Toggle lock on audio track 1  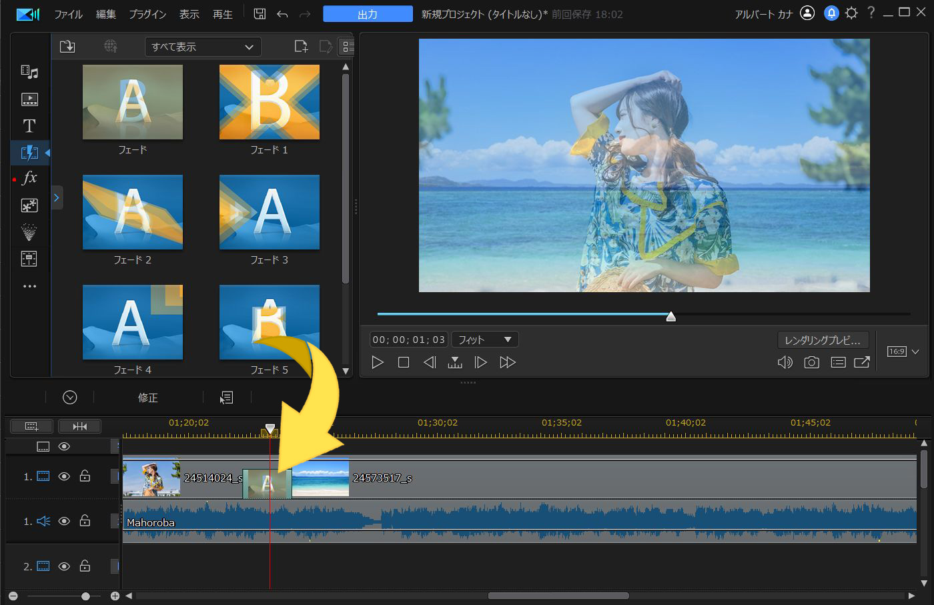coord(85,521)
